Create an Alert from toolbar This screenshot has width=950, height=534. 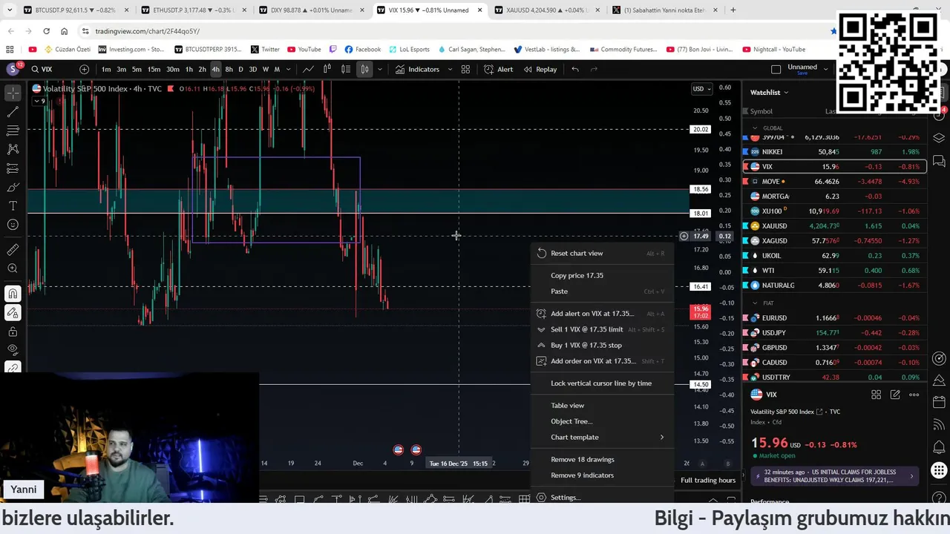[498, 69]
